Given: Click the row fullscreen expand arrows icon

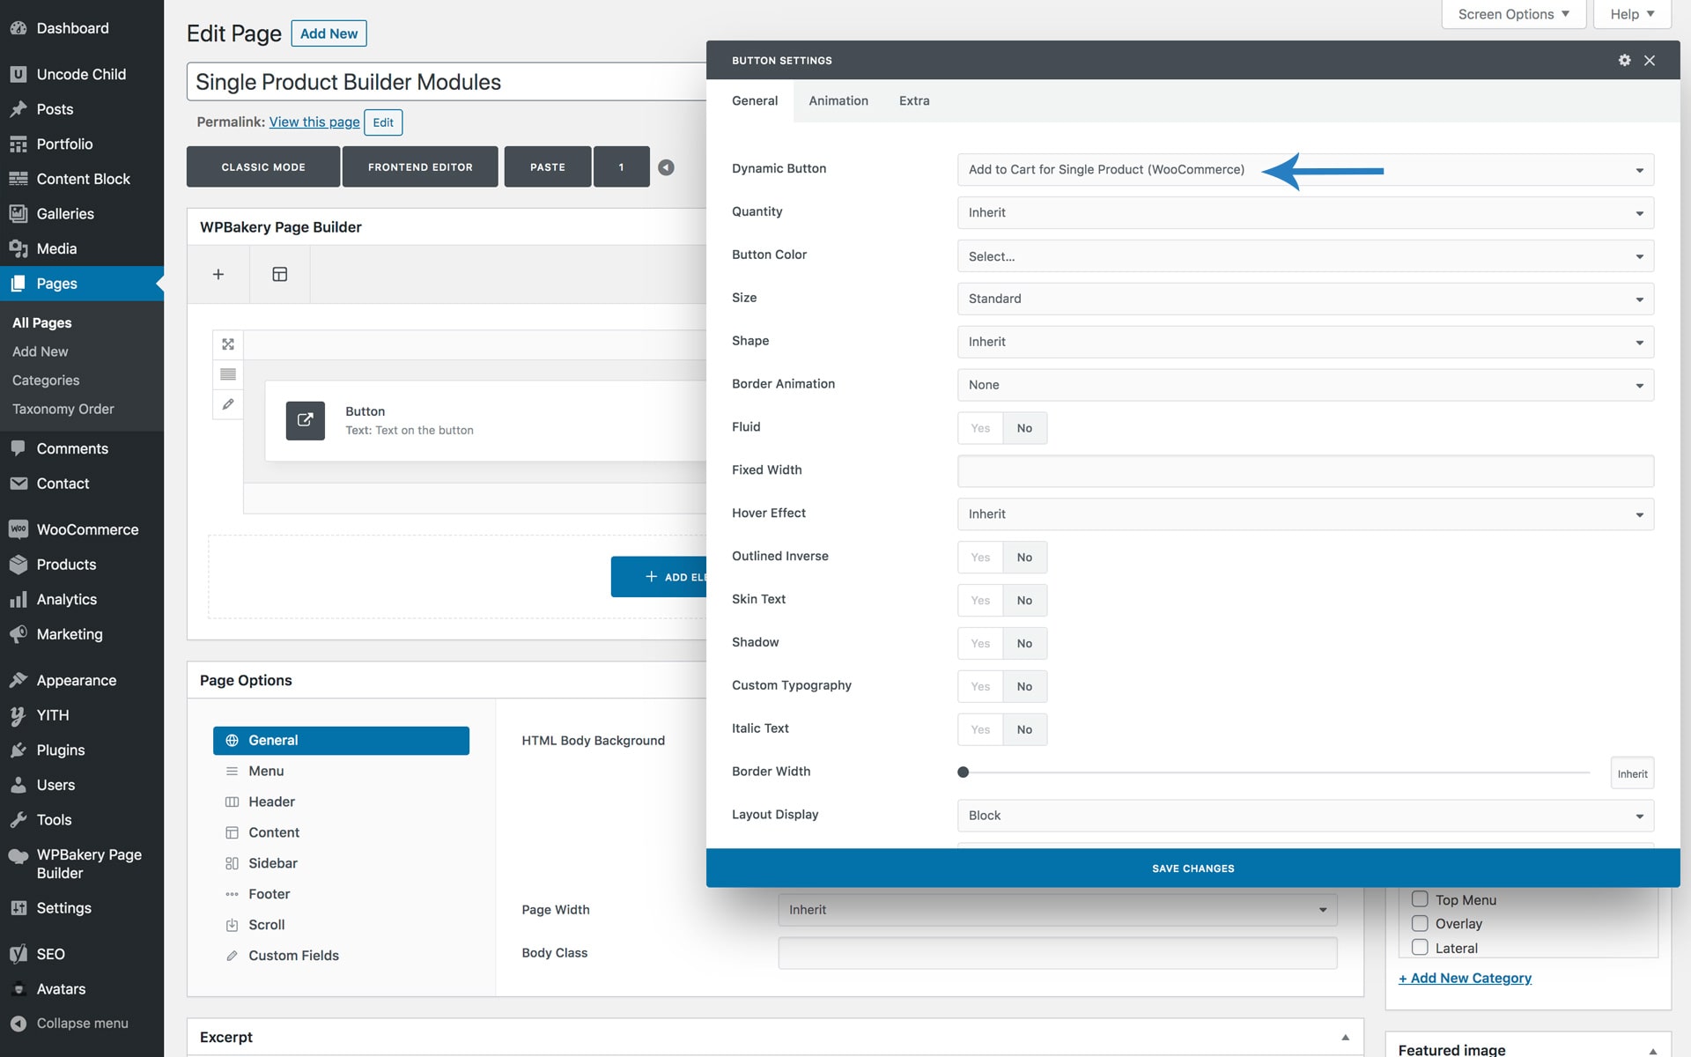Looking at the screenshot, I should 228,344.
